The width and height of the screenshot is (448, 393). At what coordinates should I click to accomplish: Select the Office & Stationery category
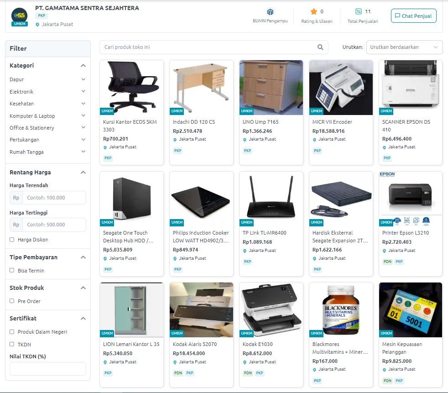32,128
